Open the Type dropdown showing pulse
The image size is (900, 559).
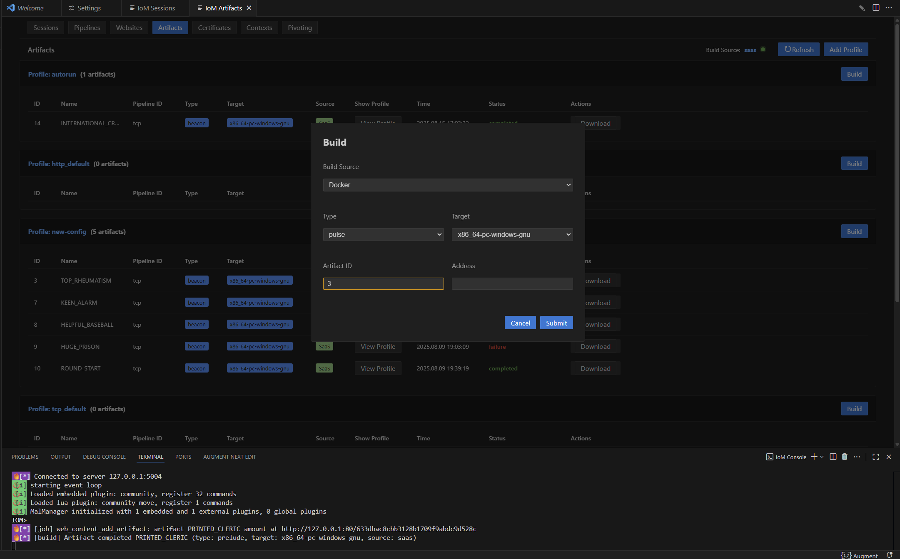383,234
